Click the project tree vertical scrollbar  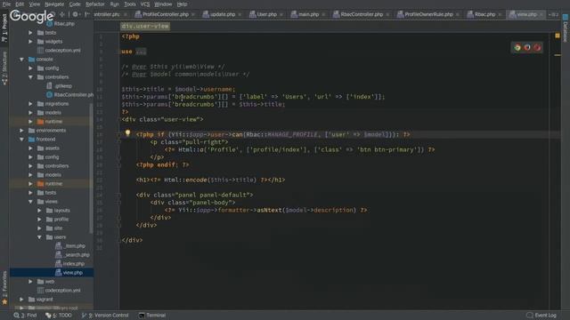(x=91, y=169)
